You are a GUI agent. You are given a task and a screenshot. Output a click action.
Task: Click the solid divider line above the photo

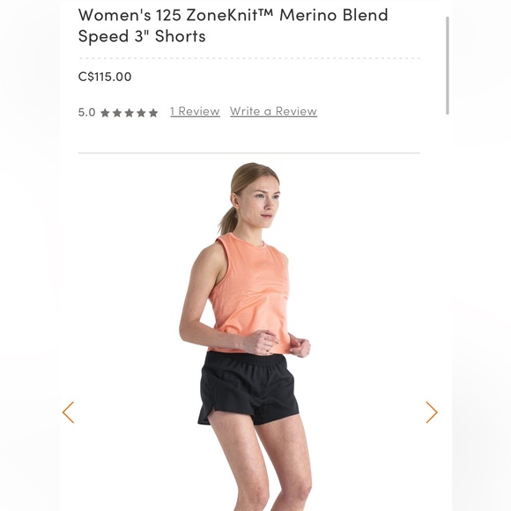pyautogui.click(x=248, y=152)
